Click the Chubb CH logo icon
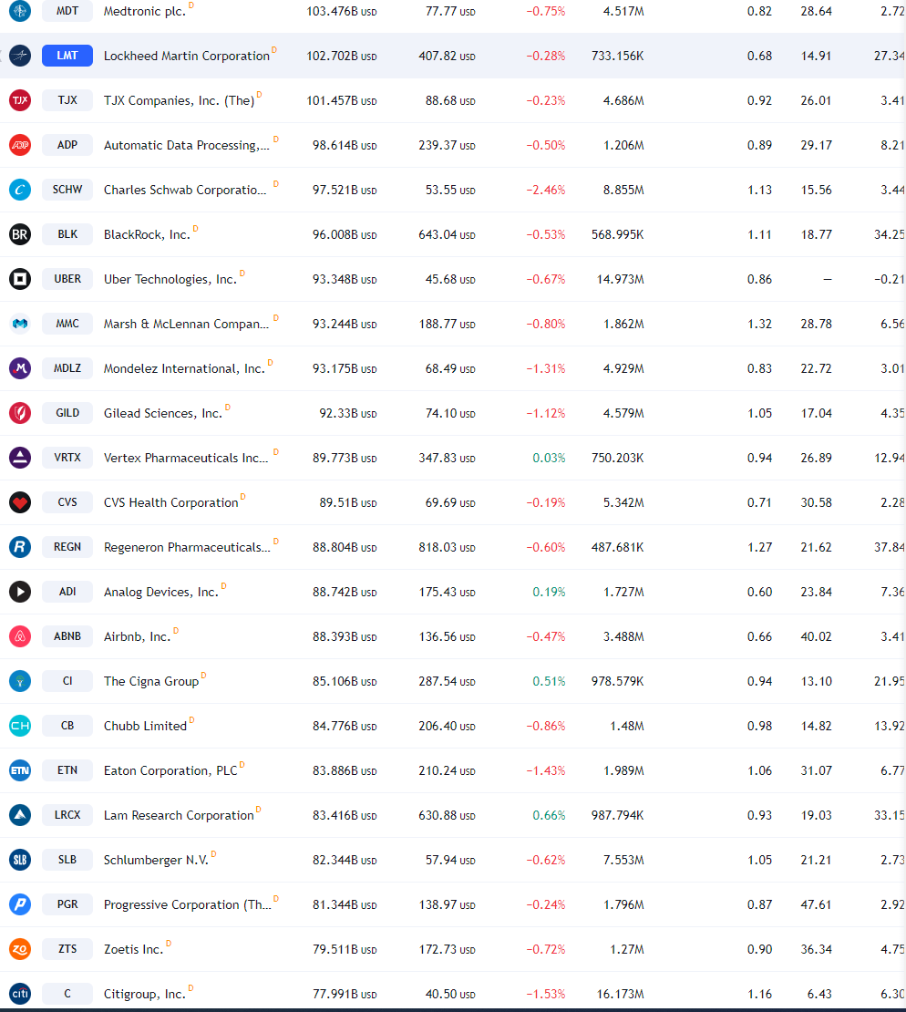Viewport: 906px width, 1012px height. pos(20,726)
